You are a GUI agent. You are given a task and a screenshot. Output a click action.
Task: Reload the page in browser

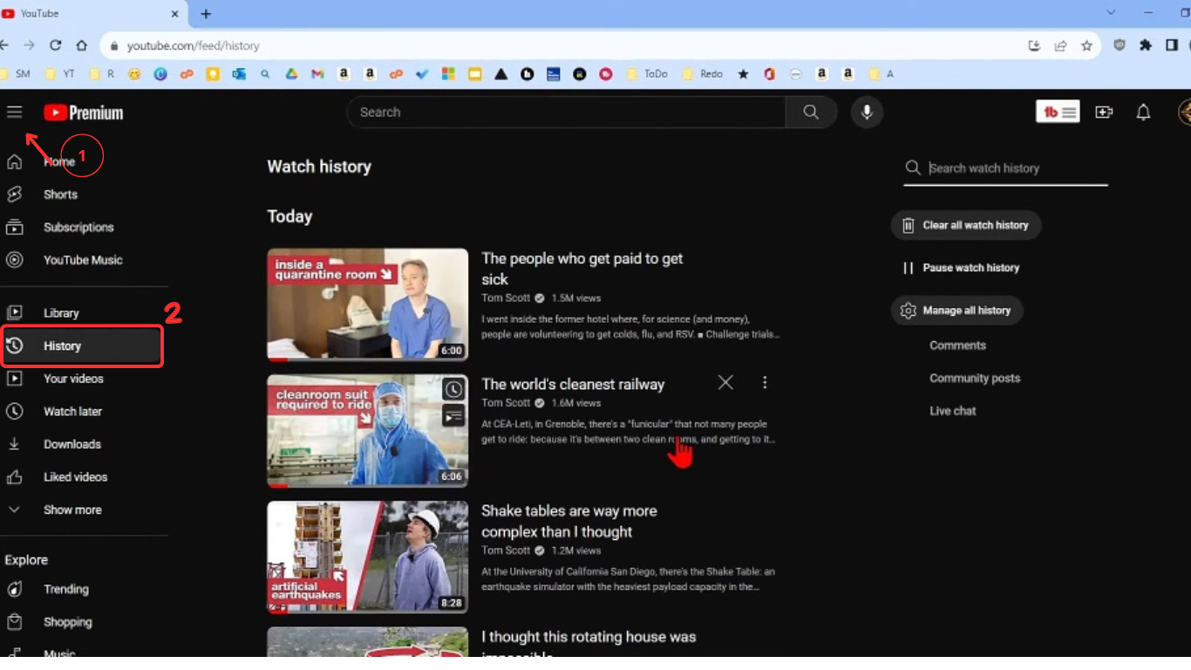click(x=55, y=45)
